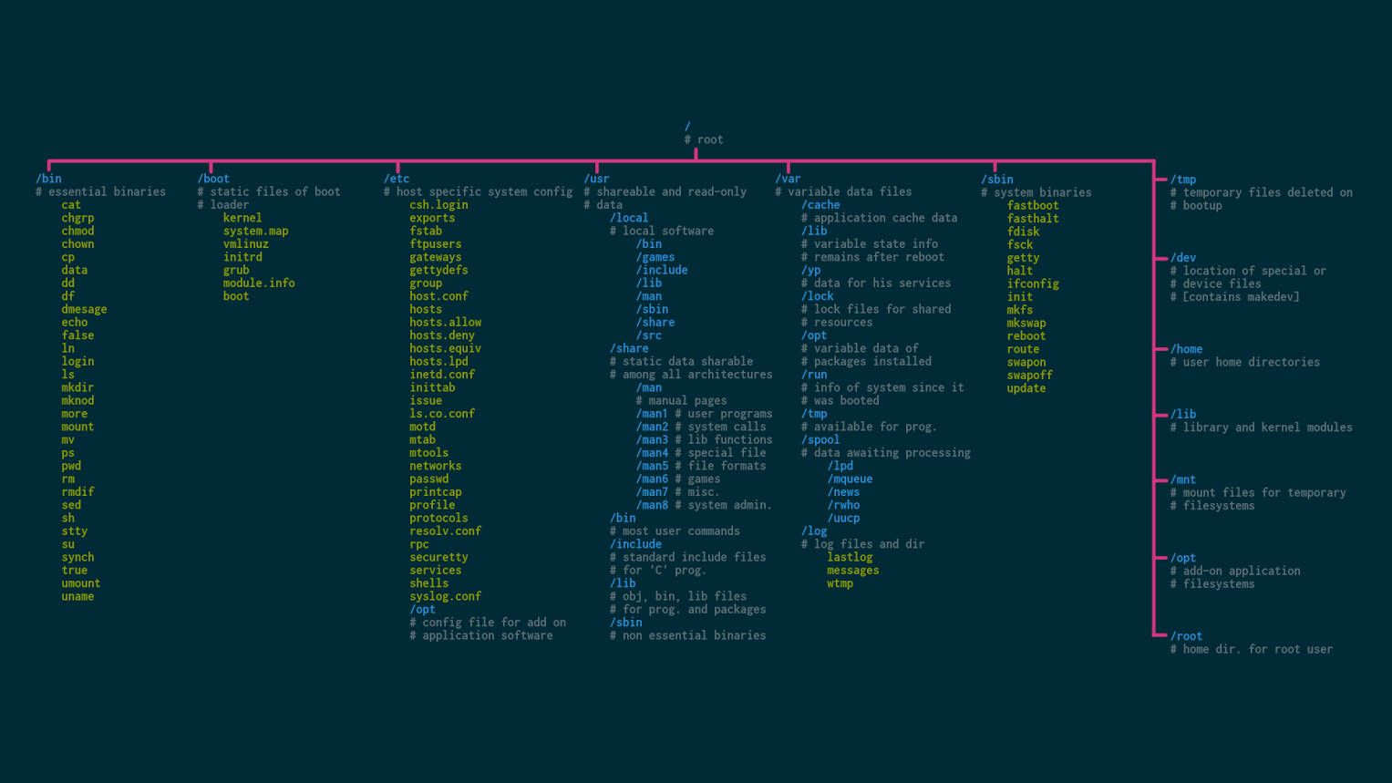Select the 'syslog.conf' file name

click(445, 596)
